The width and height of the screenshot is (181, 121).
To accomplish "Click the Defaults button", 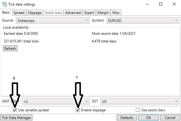I will click(x=127, y=118).
